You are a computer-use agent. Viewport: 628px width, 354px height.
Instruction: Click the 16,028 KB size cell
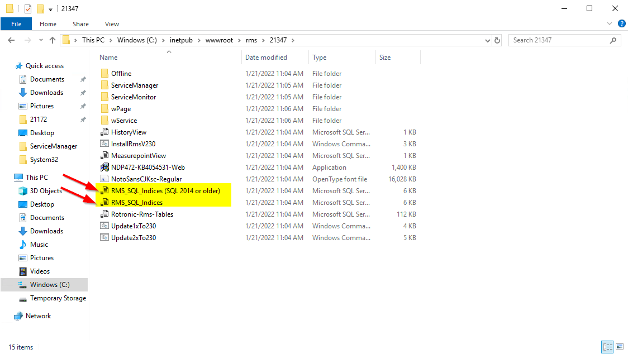(x=402, y=179)
